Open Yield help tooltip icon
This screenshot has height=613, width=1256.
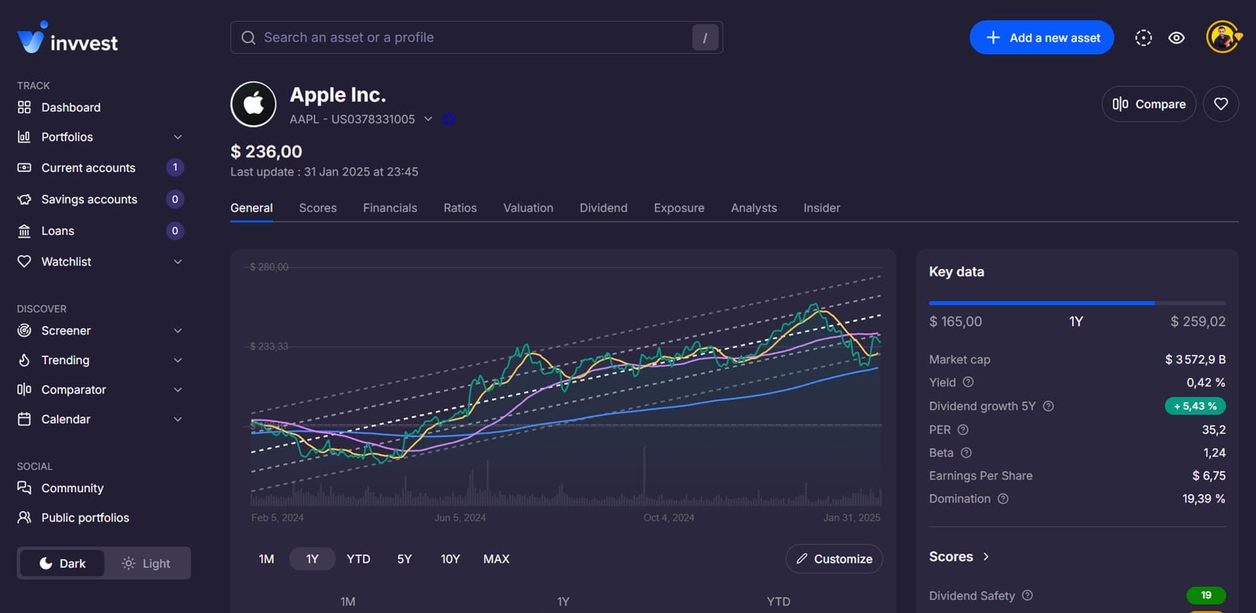[968, 382]
